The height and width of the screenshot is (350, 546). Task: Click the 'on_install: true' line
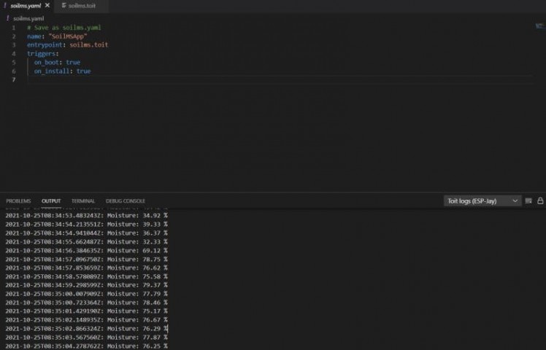(x=62, y=71)
